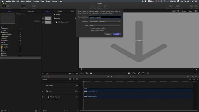
Task: Select the hand pan tool
Action: point(91,73)
